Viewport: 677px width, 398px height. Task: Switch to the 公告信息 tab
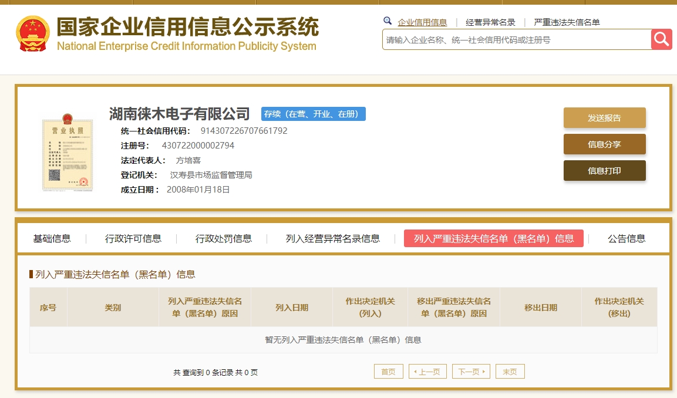coord(627,238)
